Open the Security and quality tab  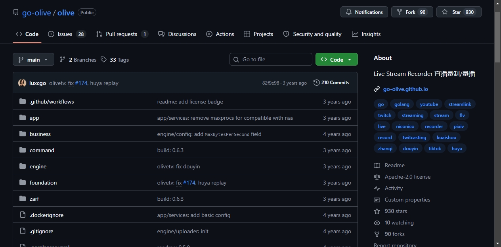point(312,34)
